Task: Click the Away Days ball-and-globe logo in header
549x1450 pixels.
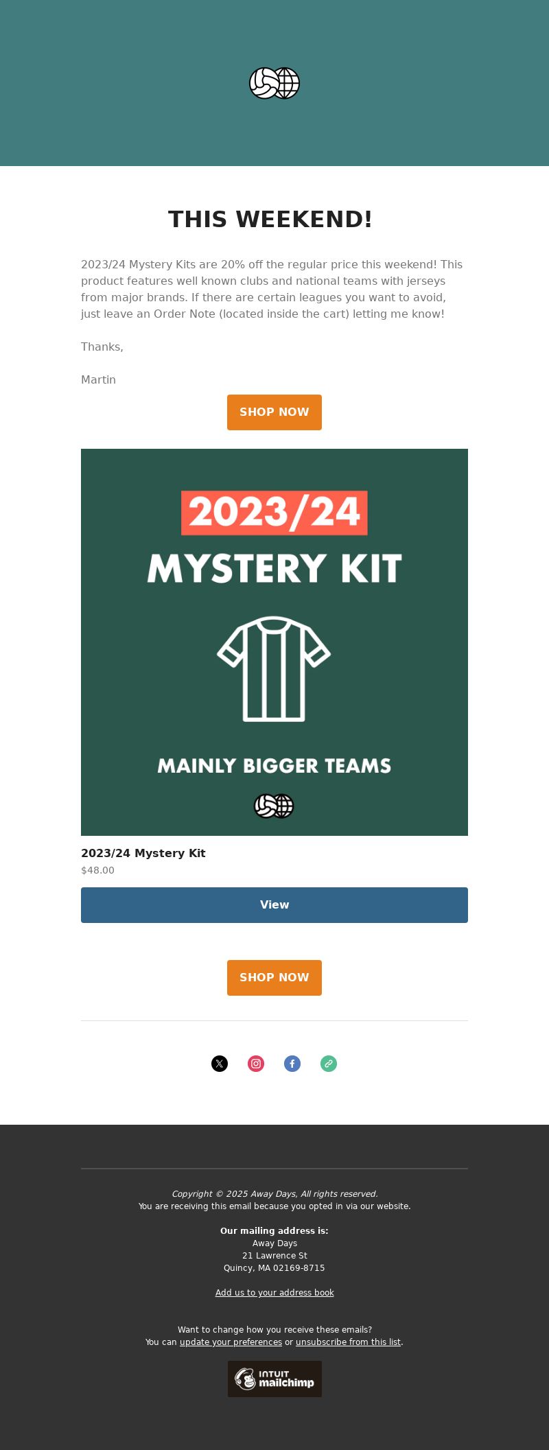Action: (x=274, y=83)
